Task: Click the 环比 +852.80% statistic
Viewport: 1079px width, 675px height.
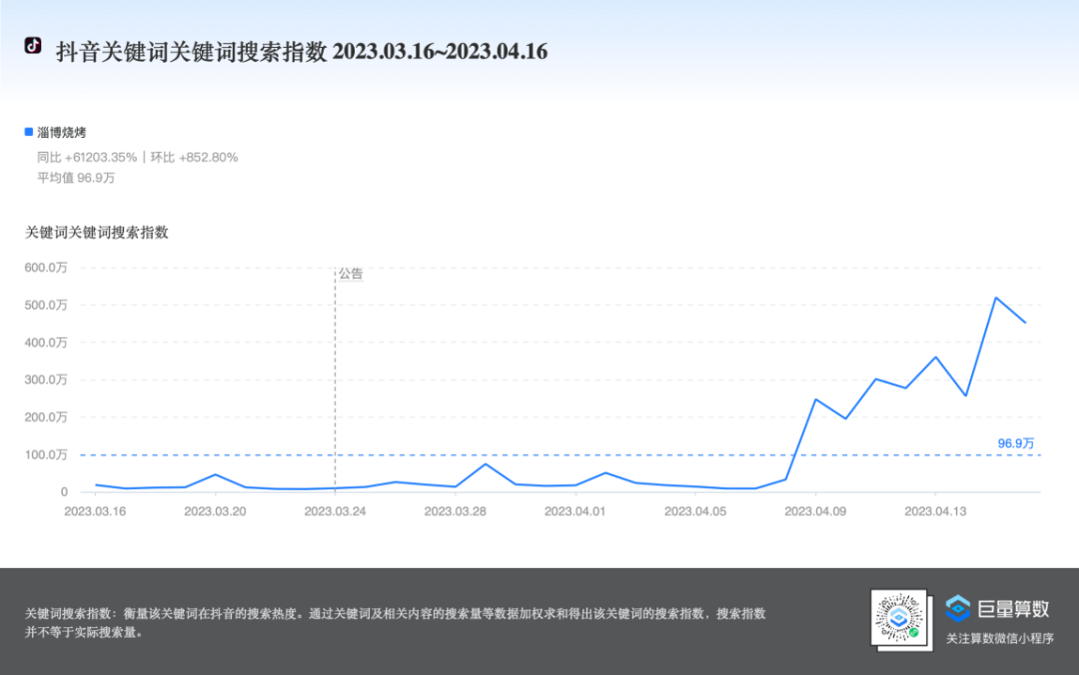Action: pyautogui.click(x=194, y=157)
